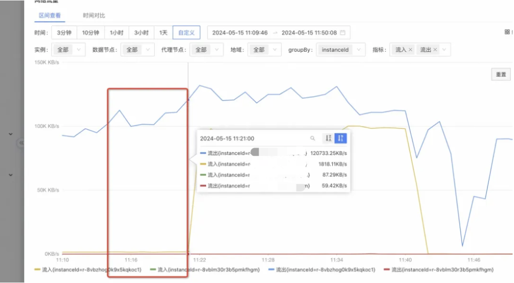The width and height of the screenshot is (514, 283).
Task: Open the 代理节点 dropdown
Action: click(x=207, y=50)
